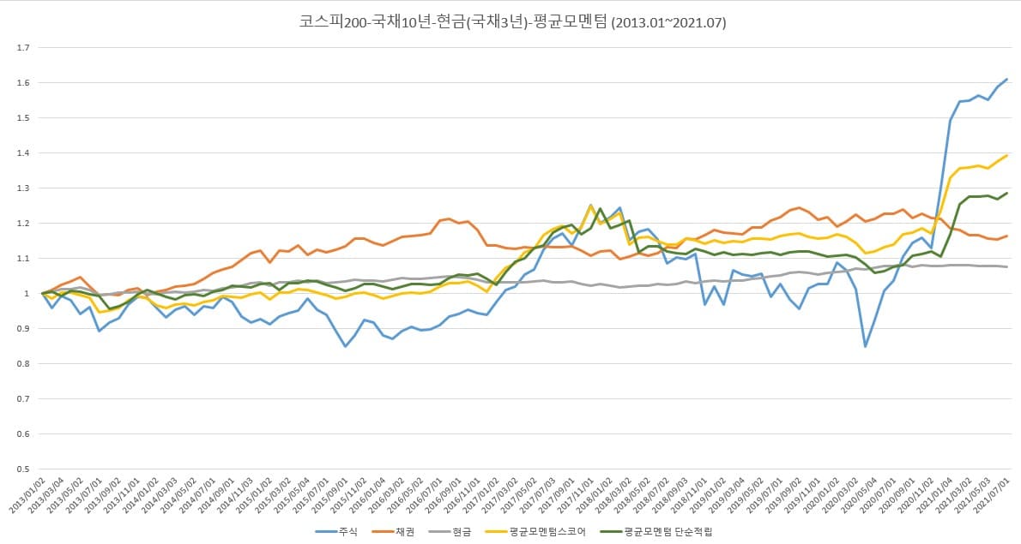1021x544 pixels.
Task: Click the 2016/01/04 date label
Action: tap(368, 495)
